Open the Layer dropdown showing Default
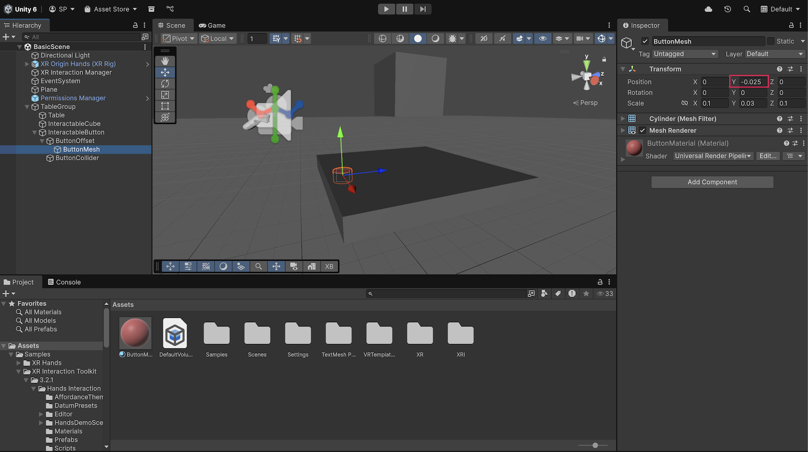808x452 pixels. coord(774,54)
